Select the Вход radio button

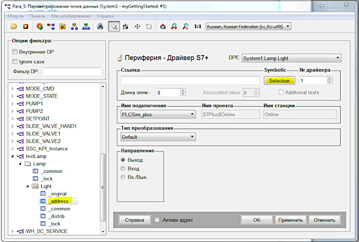coord(123,169)
